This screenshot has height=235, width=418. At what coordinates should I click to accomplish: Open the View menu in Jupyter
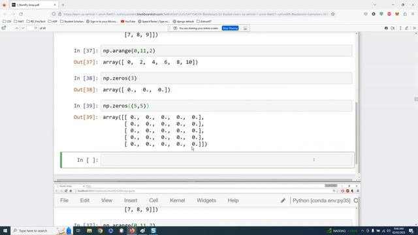coord(106,200)
